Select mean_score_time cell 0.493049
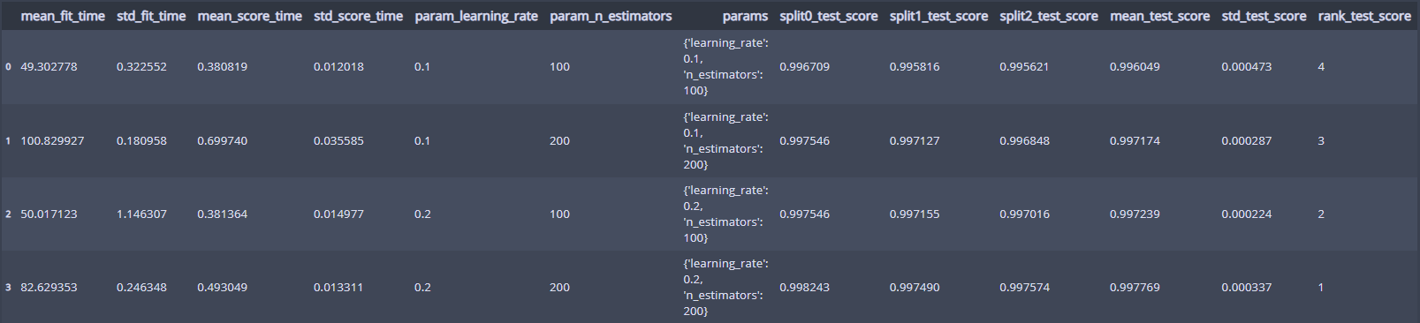1420x323 pixels. (x=223, y=288)
